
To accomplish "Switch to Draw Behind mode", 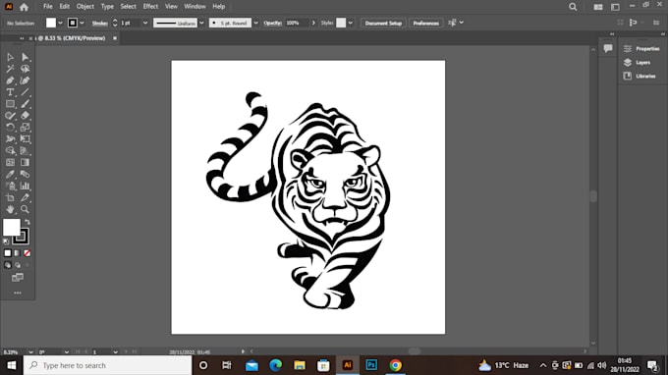I will click(x=18, y=265).
